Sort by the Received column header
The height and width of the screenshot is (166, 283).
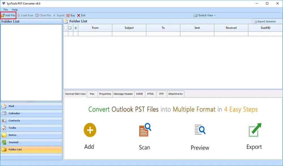[x=231, y=28]
